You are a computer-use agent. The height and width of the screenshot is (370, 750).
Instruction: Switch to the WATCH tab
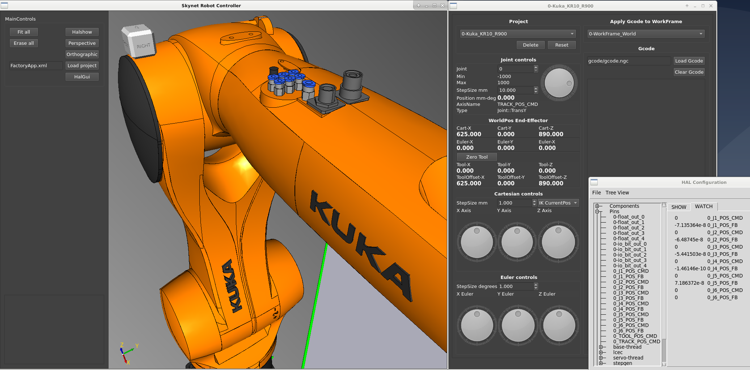(x=704, y=206)
